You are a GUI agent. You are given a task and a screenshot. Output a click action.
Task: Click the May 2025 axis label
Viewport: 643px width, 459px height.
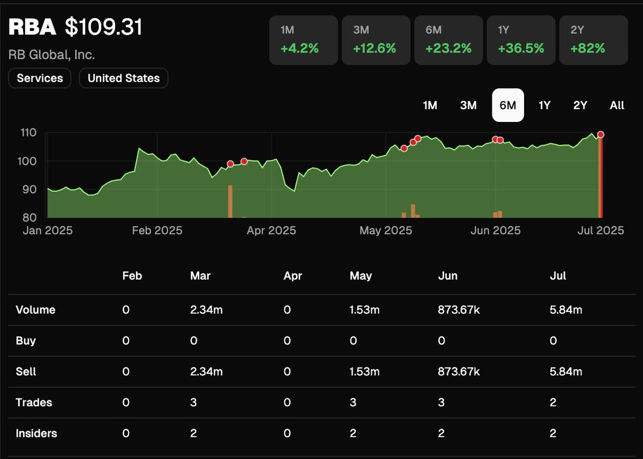pyautogui.click(x=385, y=231)
